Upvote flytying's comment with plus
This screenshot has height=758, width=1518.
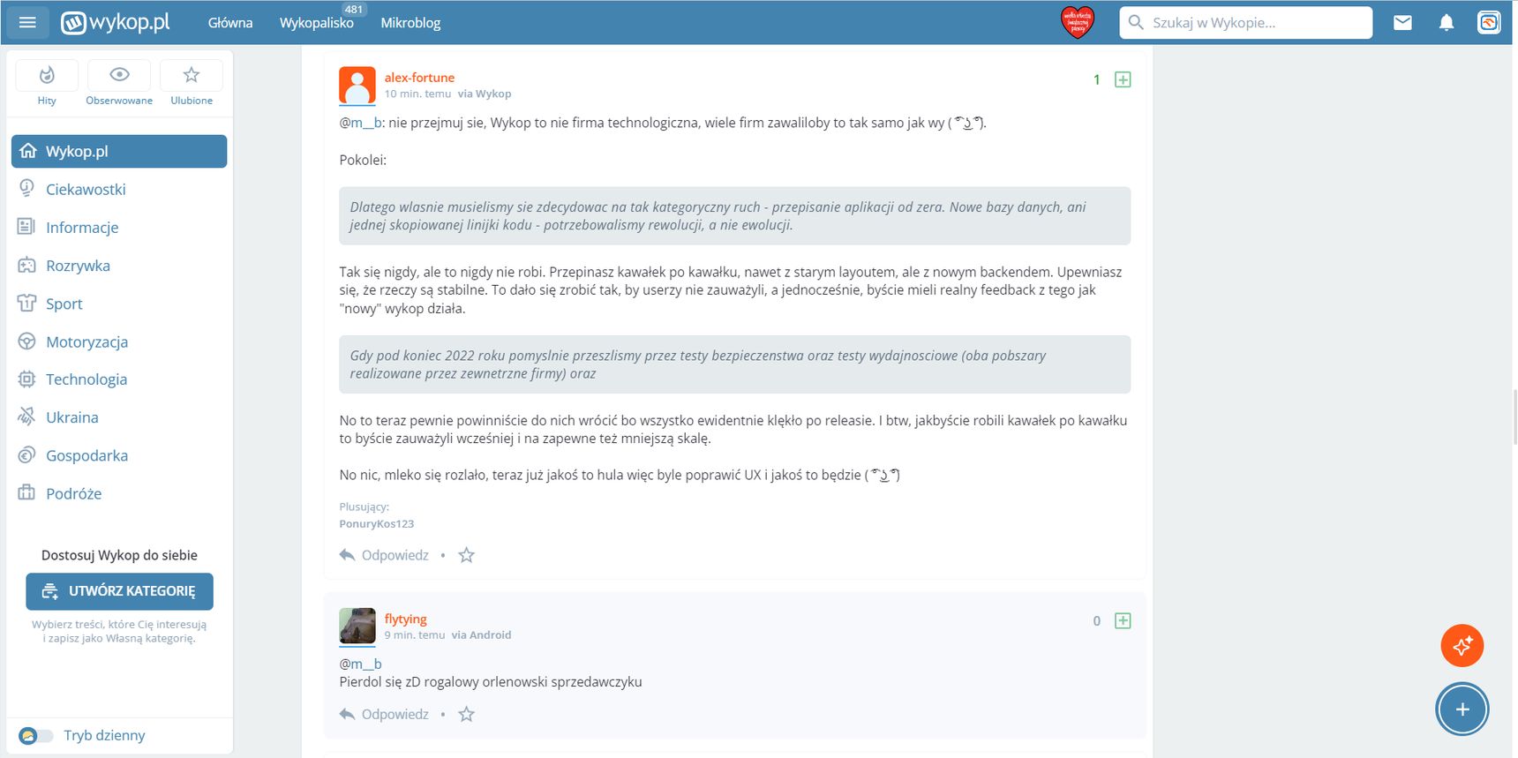pyautogui.click(x=1123, y=620)
